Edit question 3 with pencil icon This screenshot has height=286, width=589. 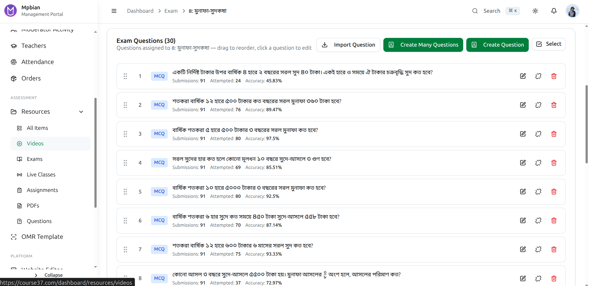523,134
